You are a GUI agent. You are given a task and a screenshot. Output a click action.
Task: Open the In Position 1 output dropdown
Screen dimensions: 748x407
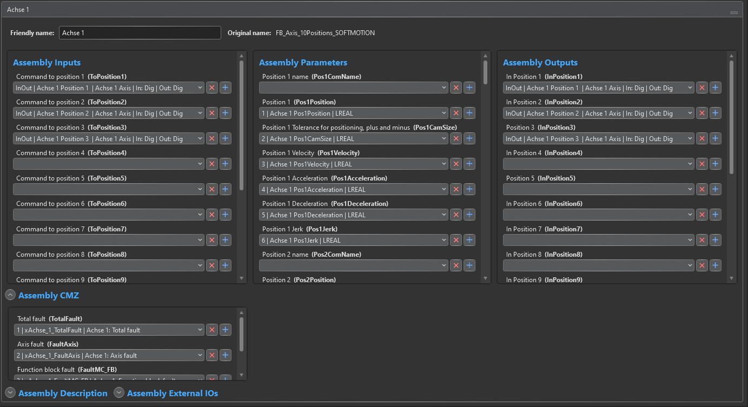tap(599, 88)
